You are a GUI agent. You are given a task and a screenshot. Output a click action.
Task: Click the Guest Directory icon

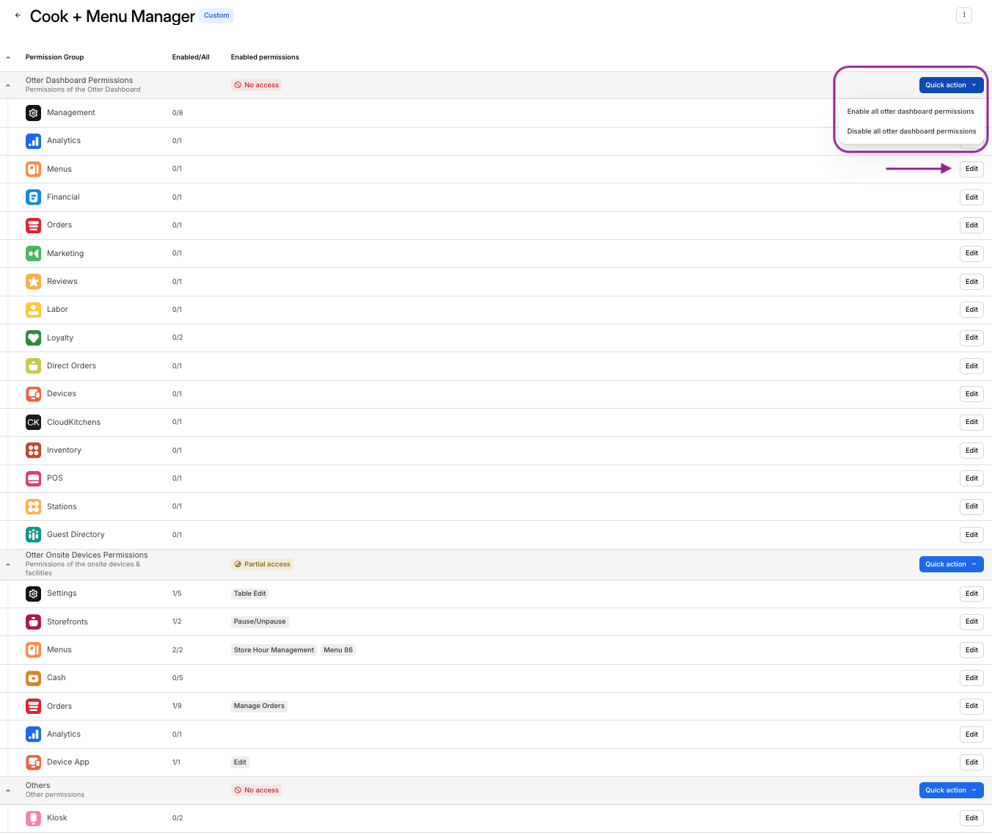coord(33,535)
